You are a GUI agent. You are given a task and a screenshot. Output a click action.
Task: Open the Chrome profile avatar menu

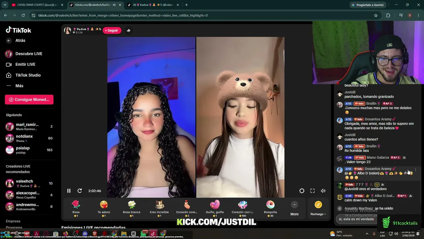410,15
